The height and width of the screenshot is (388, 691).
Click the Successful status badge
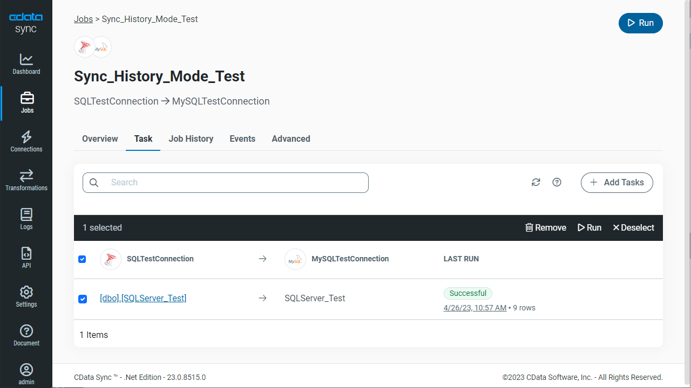pos(468,293)
